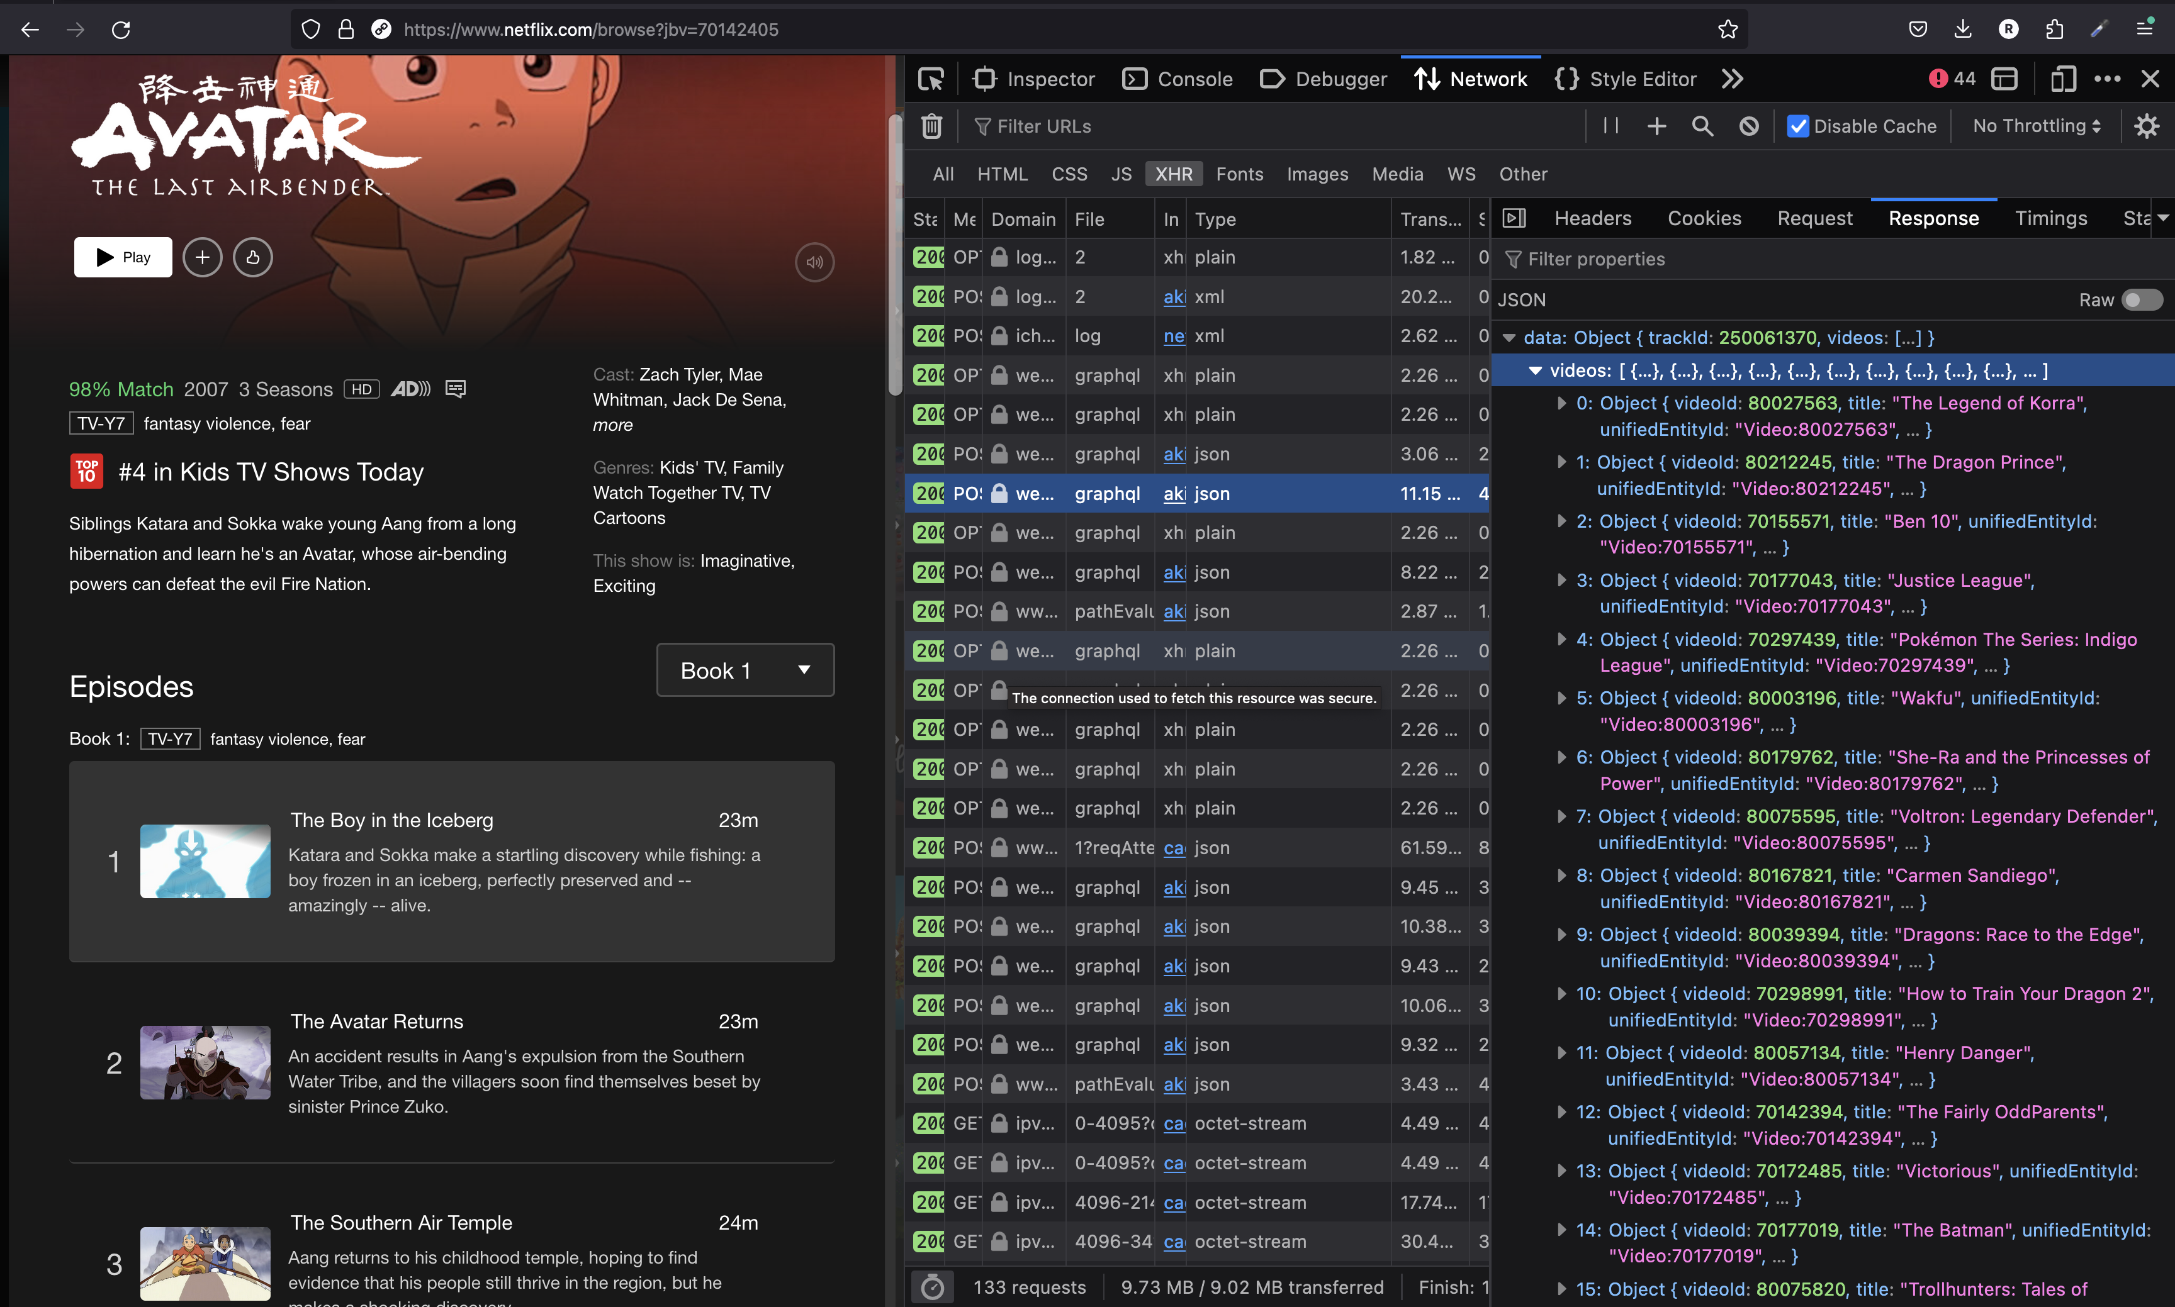The width and height of the screenshot is (2175, 1307).
Task: Toggle the XHR request filter
Action: [x=1173, y=174]
